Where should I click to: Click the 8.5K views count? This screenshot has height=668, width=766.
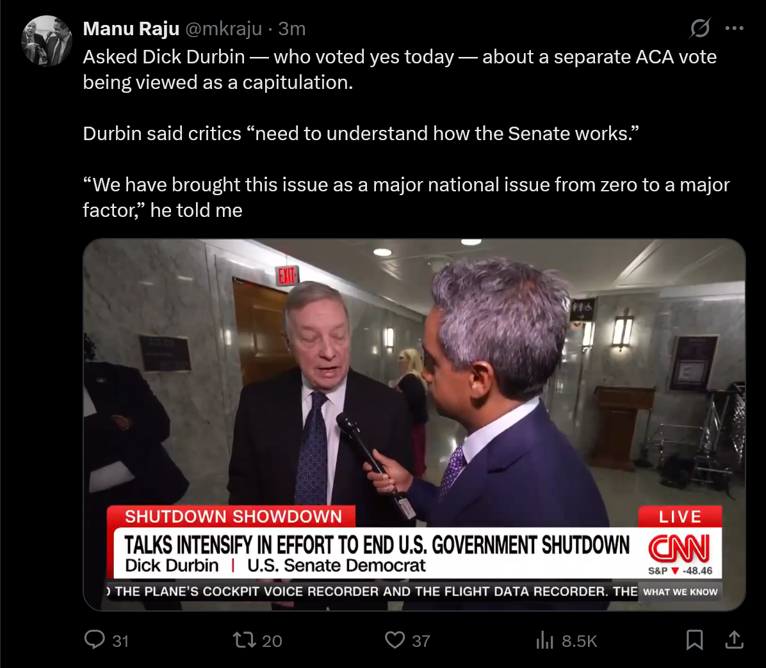580,640
